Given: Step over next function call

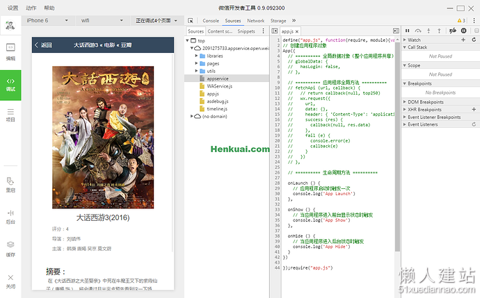Looking at the screenshot, I should 418,31.
